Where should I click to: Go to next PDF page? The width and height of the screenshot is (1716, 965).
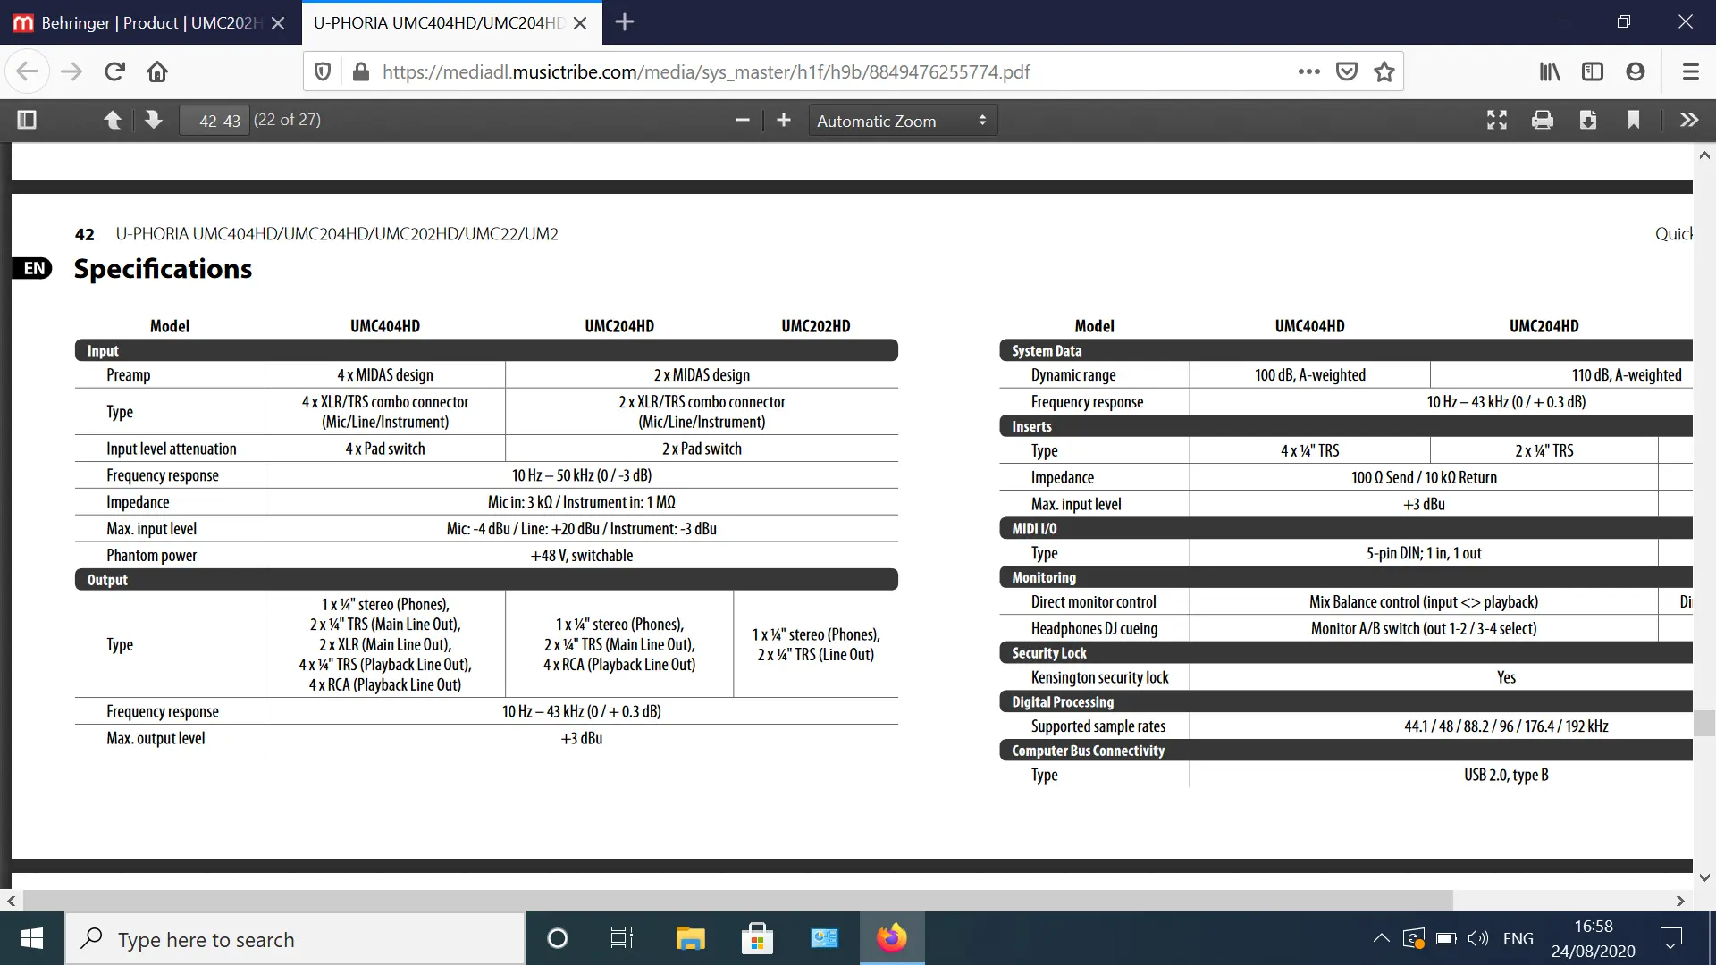coord(154,120)
